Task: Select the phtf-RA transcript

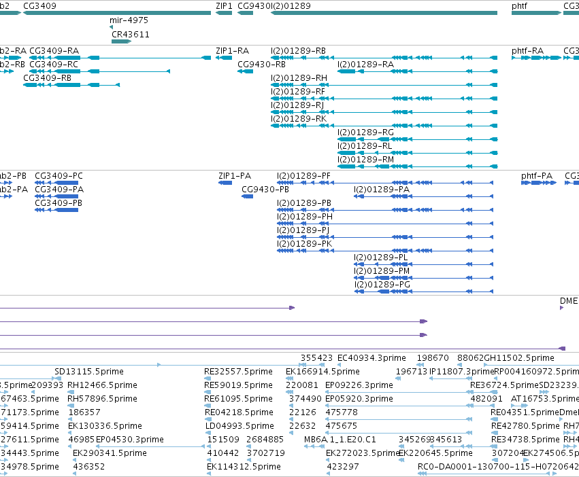Action: coord(527,50)
